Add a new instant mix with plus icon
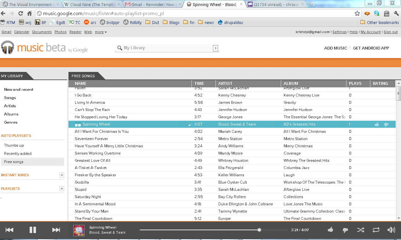The height and width of the screenshot is (240, 401). point(62,175)
